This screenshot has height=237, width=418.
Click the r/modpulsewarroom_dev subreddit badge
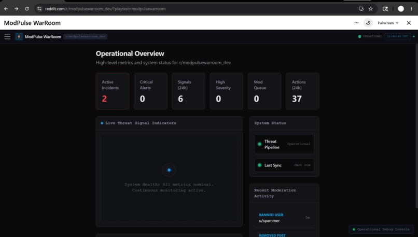[85, 36]
